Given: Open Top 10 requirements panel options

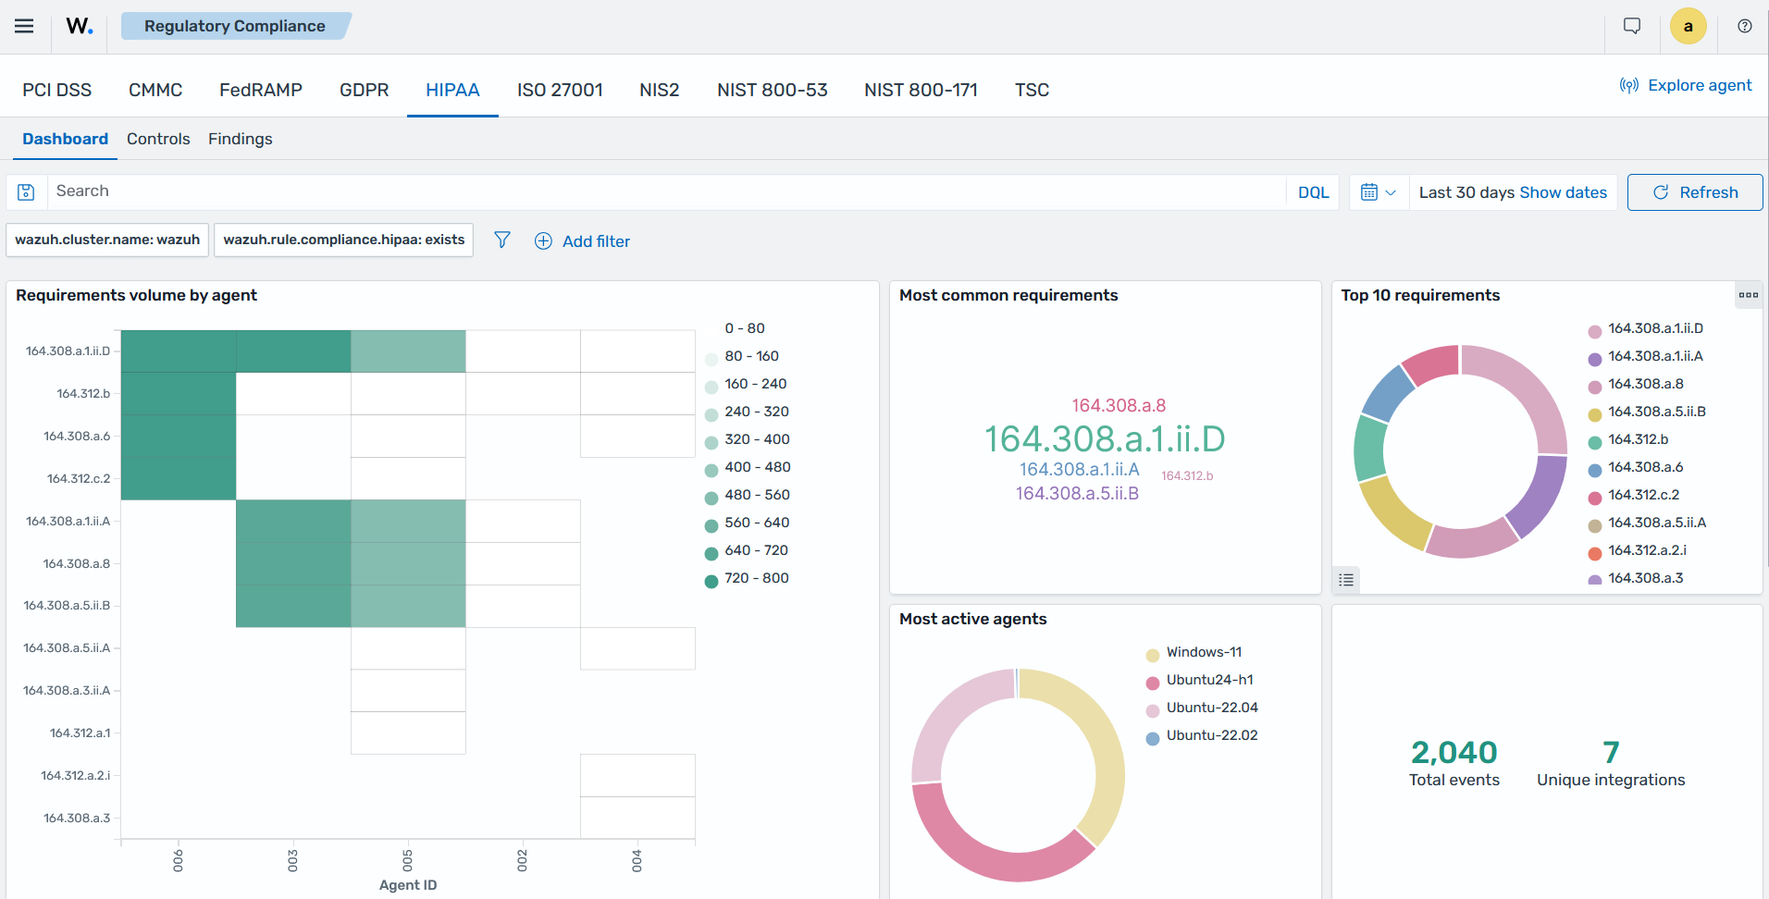Looking at the screenshot, I should 1749,295.
